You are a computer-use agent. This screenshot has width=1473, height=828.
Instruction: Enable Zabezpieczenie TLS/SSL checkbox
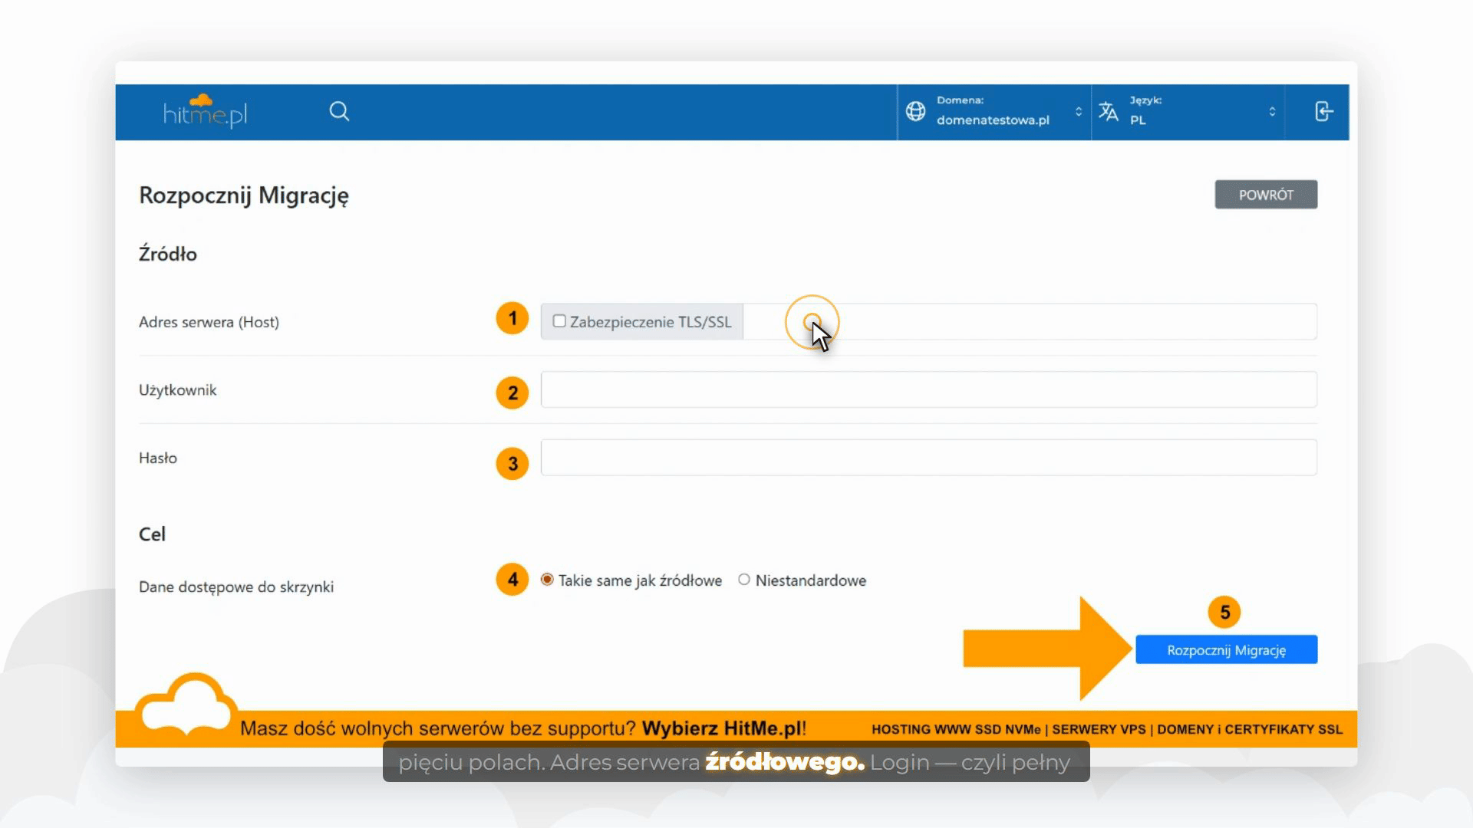coord(559,321)
